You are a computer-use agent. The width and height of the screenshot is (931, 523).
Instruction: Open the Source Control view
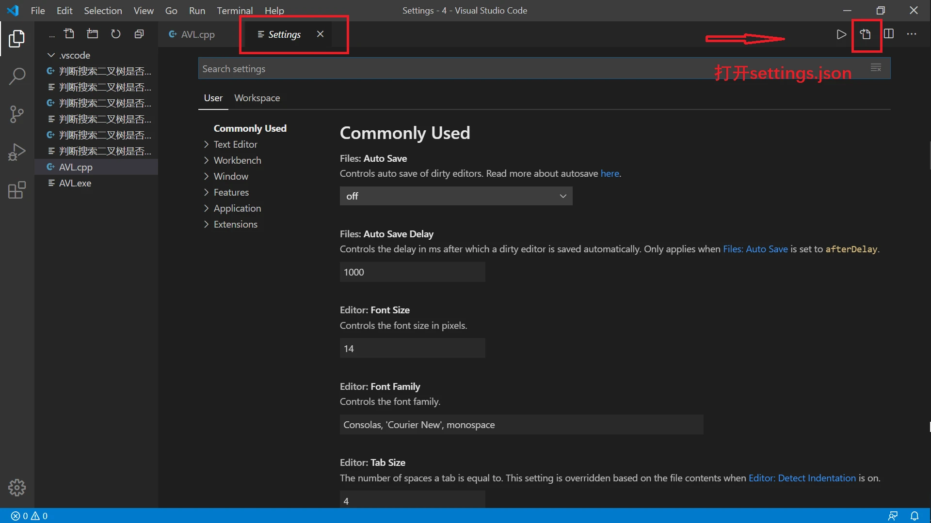tap(17, 114)
